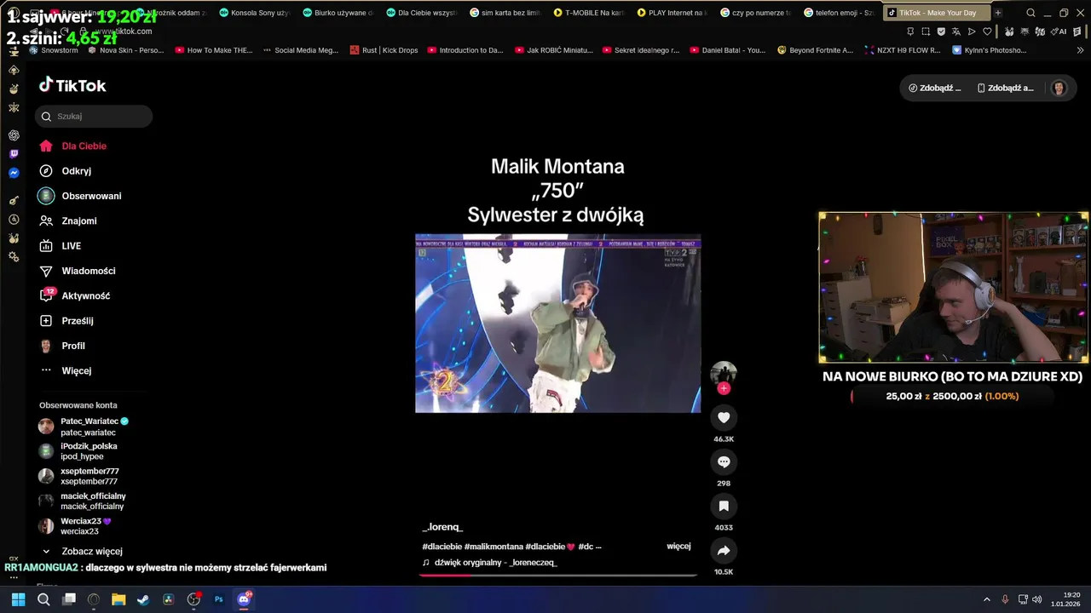Viewport: 1091px width, 613px height.
Task: Open the Profil page
Action: click(x=62, y=346)
